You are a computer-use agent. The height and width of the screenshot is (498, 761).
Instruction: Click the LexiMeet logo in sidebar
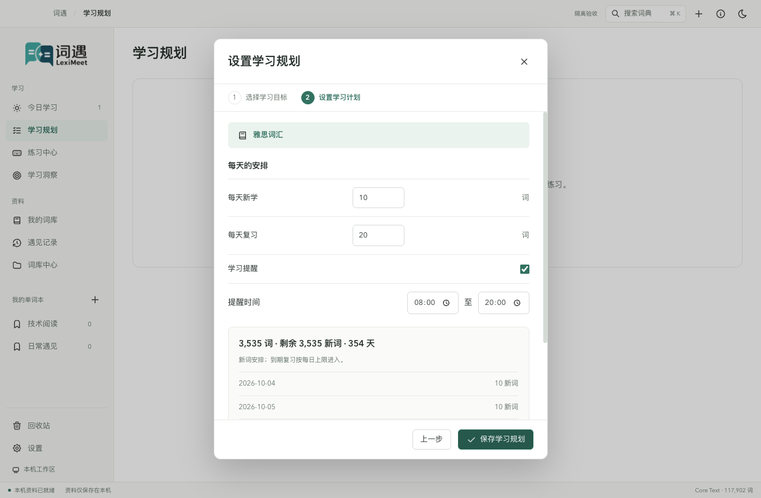(x=56, y=54)
